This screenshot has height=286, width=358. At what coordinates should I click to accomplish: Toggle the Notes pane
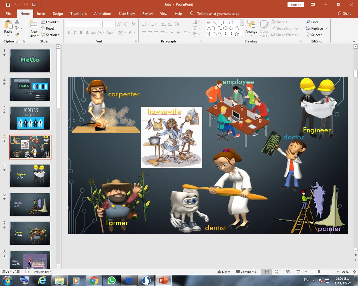click(224, 272)
